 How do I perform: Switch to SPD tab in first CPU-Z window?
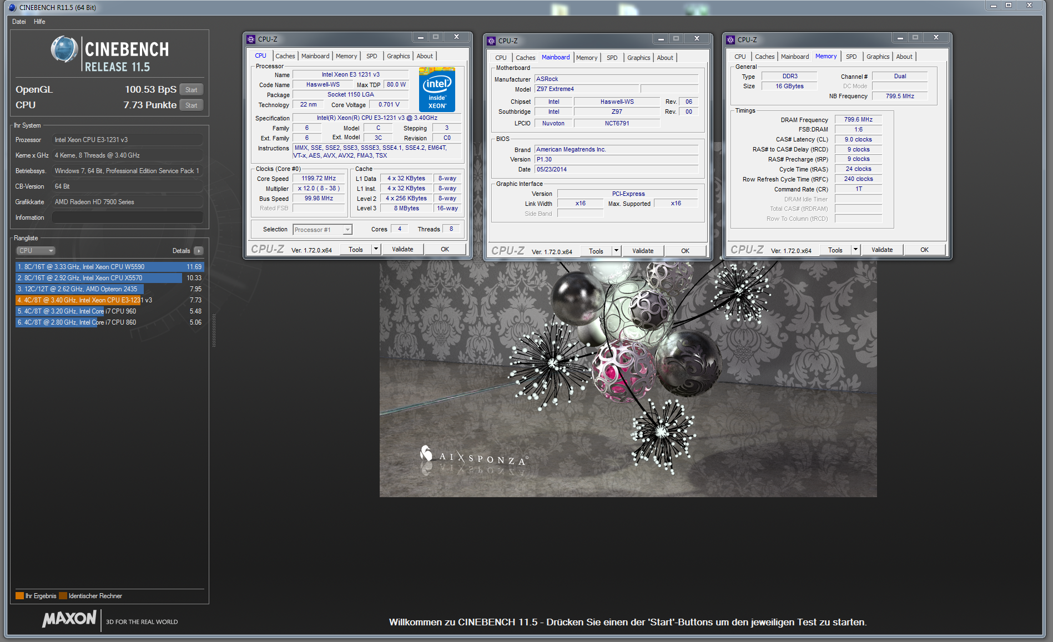372,56
